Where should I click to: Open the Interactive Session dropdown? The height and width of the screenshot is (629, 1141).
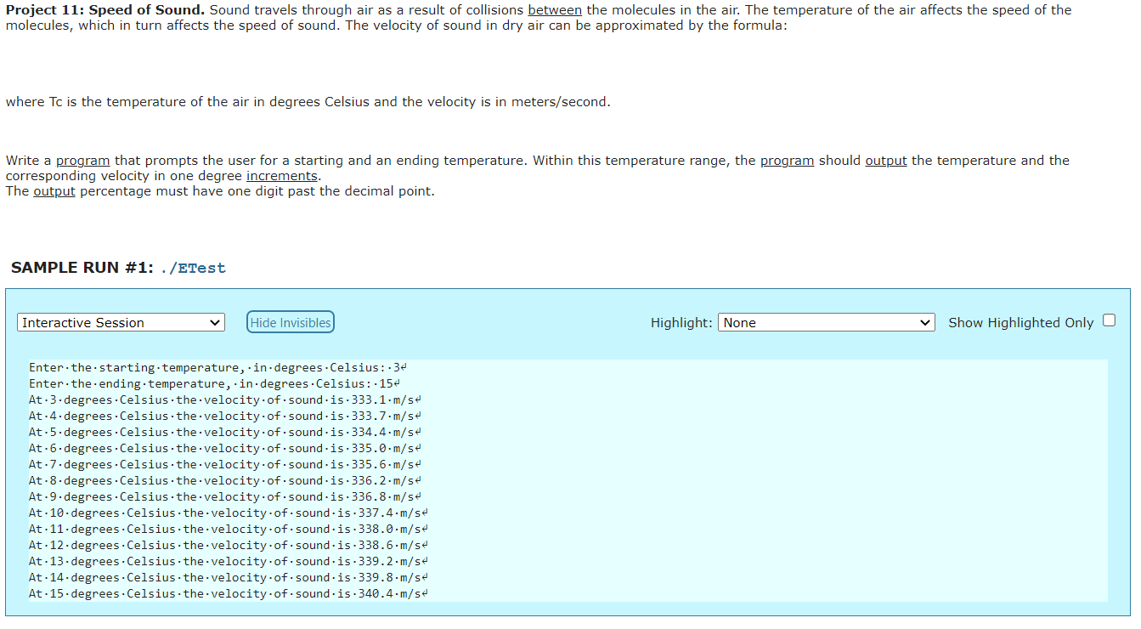(119, 322)
